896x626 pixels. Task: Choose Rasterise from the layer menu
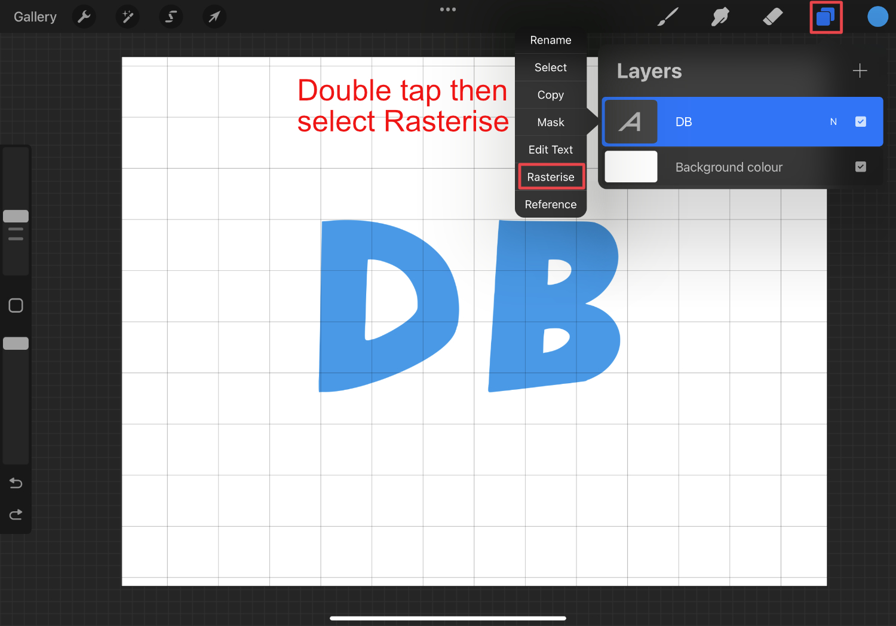(x=550, y=176)
